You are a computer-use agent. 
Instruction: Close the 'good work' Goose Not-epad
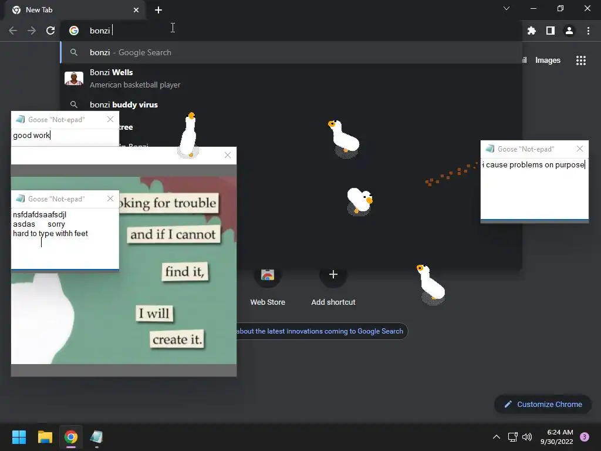(110, 119)
